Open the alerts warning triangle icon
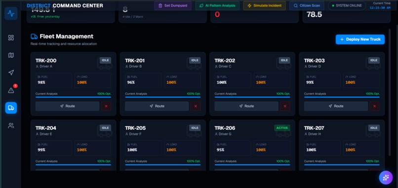Viewport: 398px width, 188px height. (x=11, y=90)
